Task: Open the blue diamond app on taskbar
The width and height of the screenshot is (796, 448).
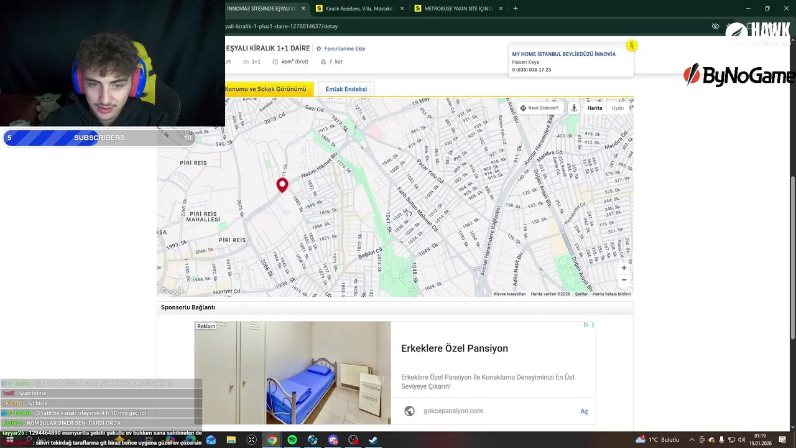Action: point(313,440)
